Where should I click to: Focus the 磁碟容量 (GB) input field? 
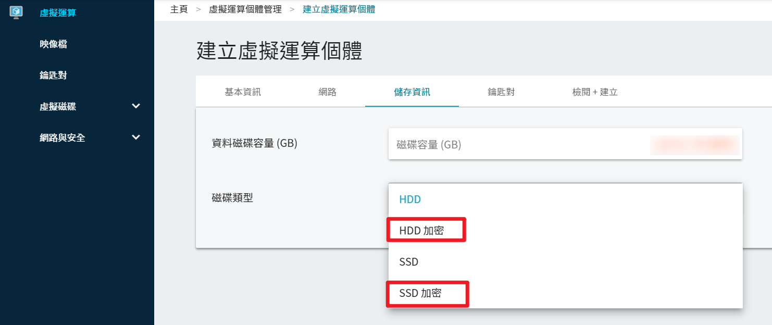coord(565,144)
